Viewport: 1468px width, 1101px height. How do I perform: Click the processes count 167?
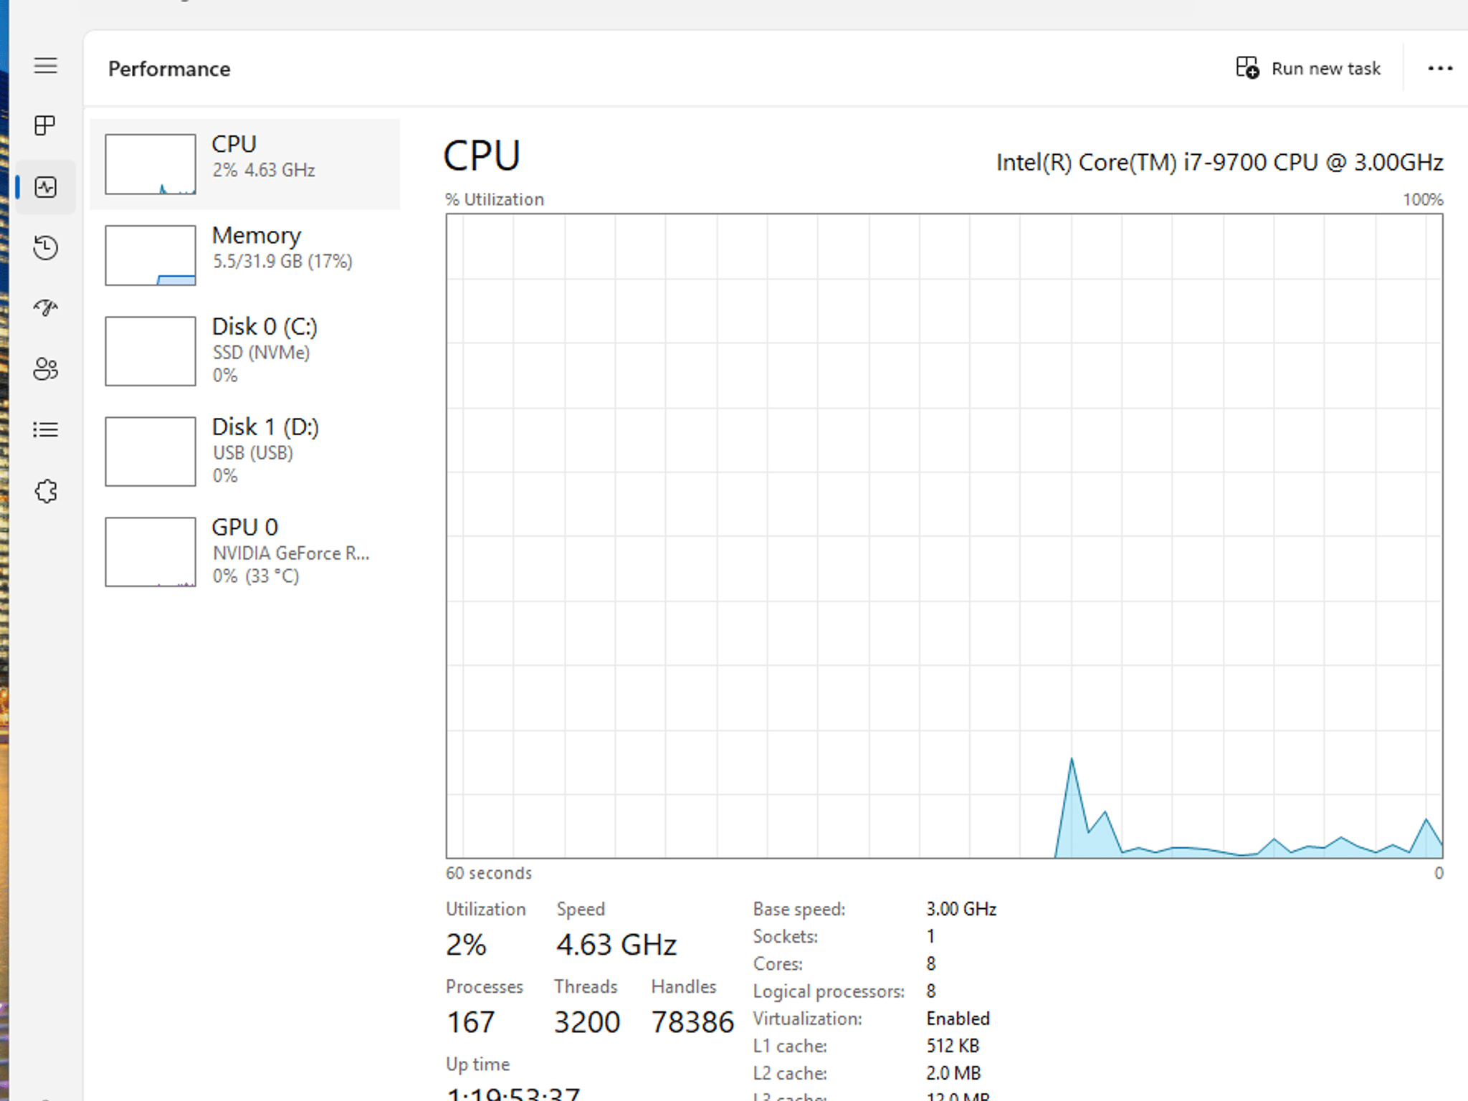tap(471, 1022)
